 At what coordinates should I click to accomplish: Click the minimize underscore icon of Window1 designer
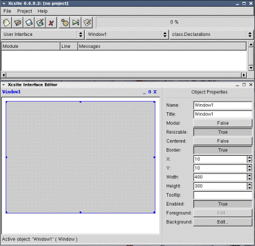click(145, 92)
